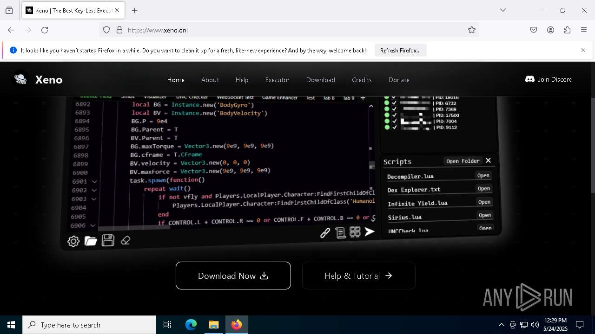Toggle checkbox for PID 9112
The width and height of the screenshot is (595, 334).
pos(394,127)
